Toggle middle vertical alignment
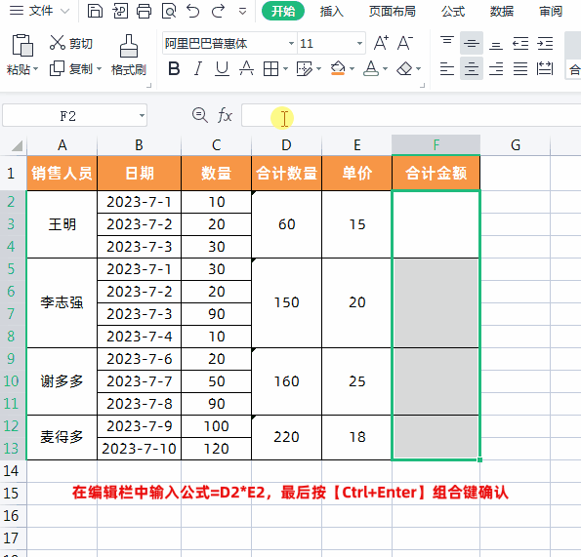Screen dimensions: 581x557 (x=472, y=44)
